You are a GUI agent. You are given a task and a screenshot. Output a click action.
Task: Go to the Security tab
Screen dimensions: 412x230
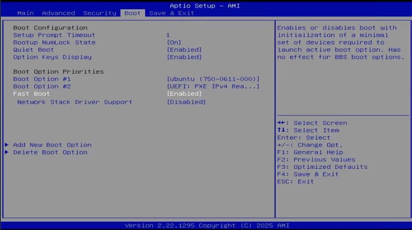tap(100, 13)
